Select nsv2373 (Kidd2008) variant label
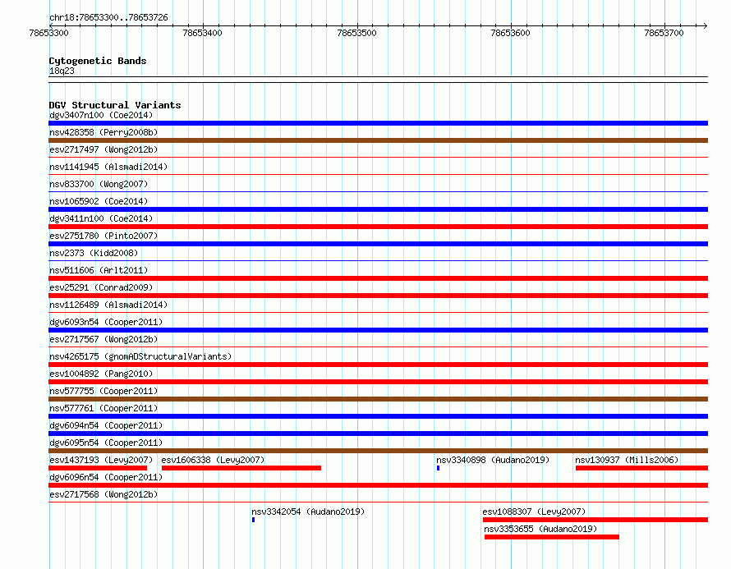 pos(94,253)
